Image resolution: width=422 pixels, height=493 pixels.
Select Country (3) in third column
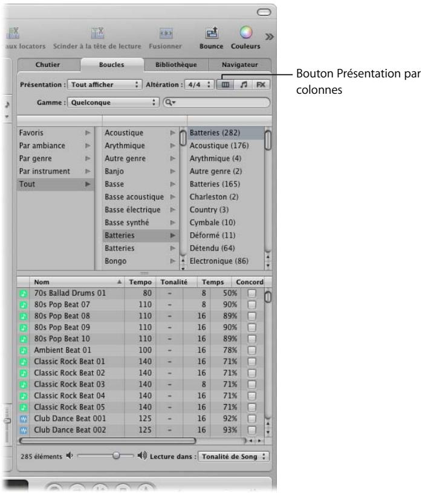pos(226,210)
